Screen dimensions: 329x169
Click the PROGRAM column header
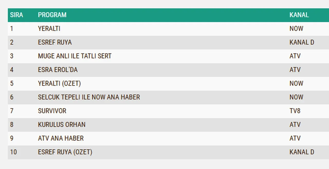52,15
